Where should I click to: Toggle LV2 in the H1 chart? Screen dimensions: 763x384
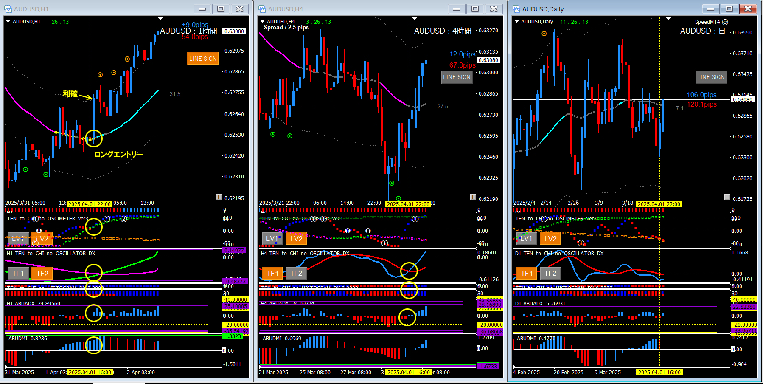click(42, 239)
